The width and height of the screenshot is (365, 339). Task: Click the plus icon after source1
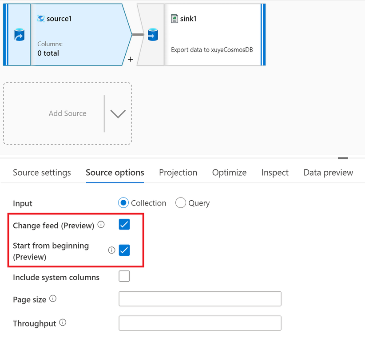coord(130,59)
